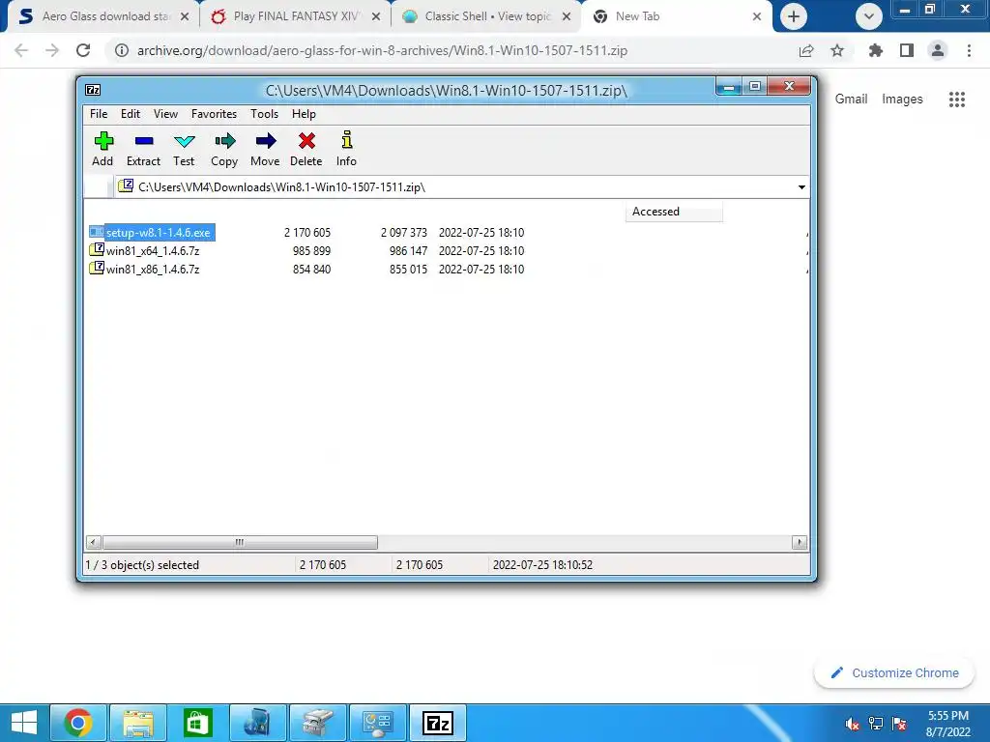Click the Customize Chrome button
Image resolution: width=990 pixels, height=742 pixels.
point(894,672)
